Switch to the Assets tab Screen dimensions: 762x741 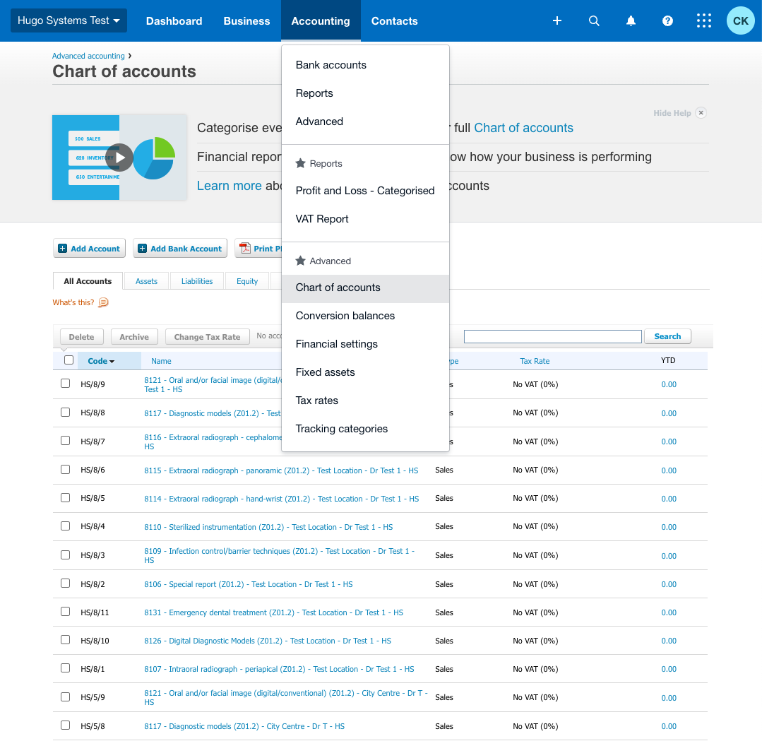(146, 280)
